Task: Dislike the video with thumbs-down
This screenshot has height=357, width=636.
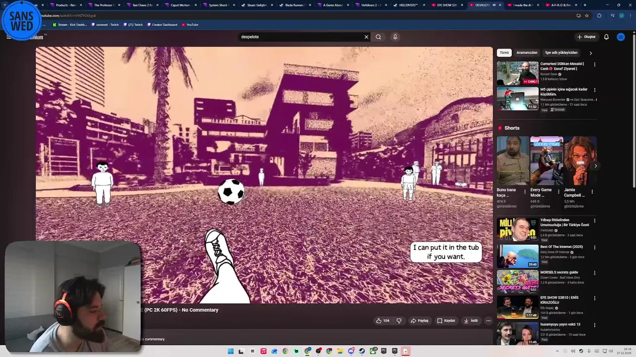Action: 398,321
